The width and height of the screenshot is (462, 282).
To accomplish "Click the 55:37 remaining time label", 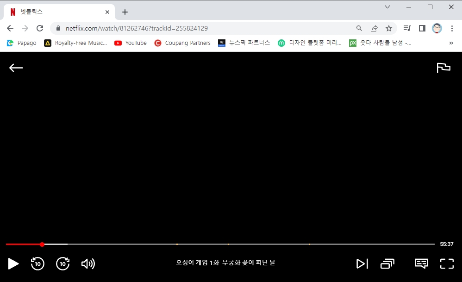I will (447, 244).
